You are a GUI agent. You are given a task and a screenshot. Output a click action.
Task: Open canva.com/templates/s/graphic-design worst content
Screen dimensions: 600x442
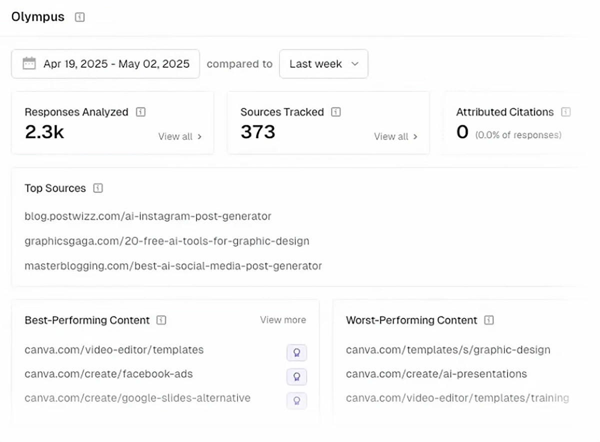click(448, 350)
